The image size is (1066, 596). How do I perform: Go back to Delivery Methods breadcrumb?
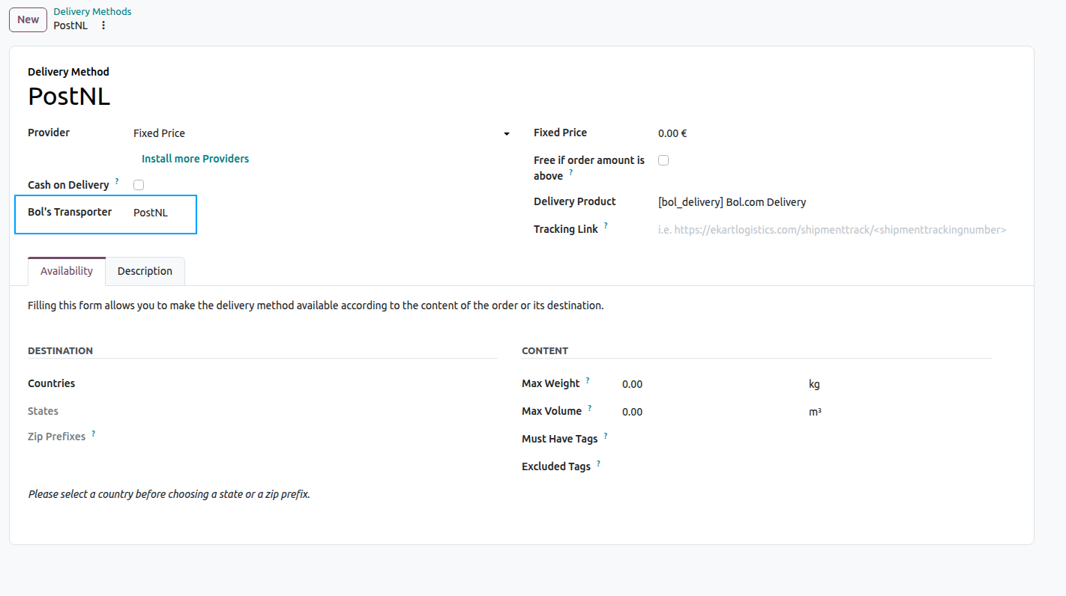click(92, 12)
